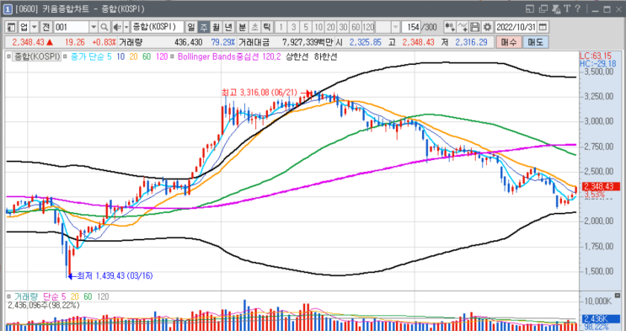Open the 001 code dropdown arrow

click(94, 27)
